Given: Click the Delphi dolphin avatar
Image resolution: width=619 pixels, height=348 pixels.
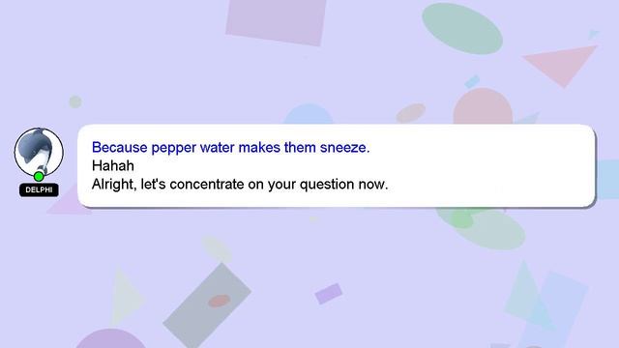Looking at the screenshot, I should click(39, 152).
